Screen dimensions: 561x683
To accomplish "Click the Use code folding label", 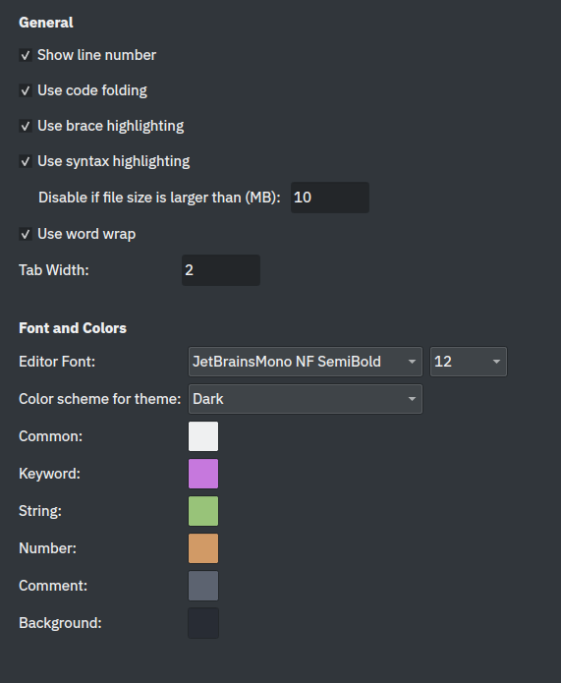I will [92, 90].
